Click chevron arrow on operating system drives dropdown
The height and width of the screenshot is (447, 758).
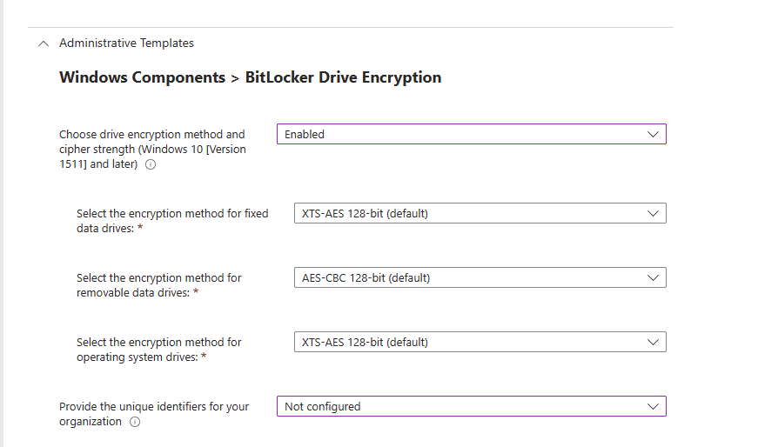coord(654,342)
